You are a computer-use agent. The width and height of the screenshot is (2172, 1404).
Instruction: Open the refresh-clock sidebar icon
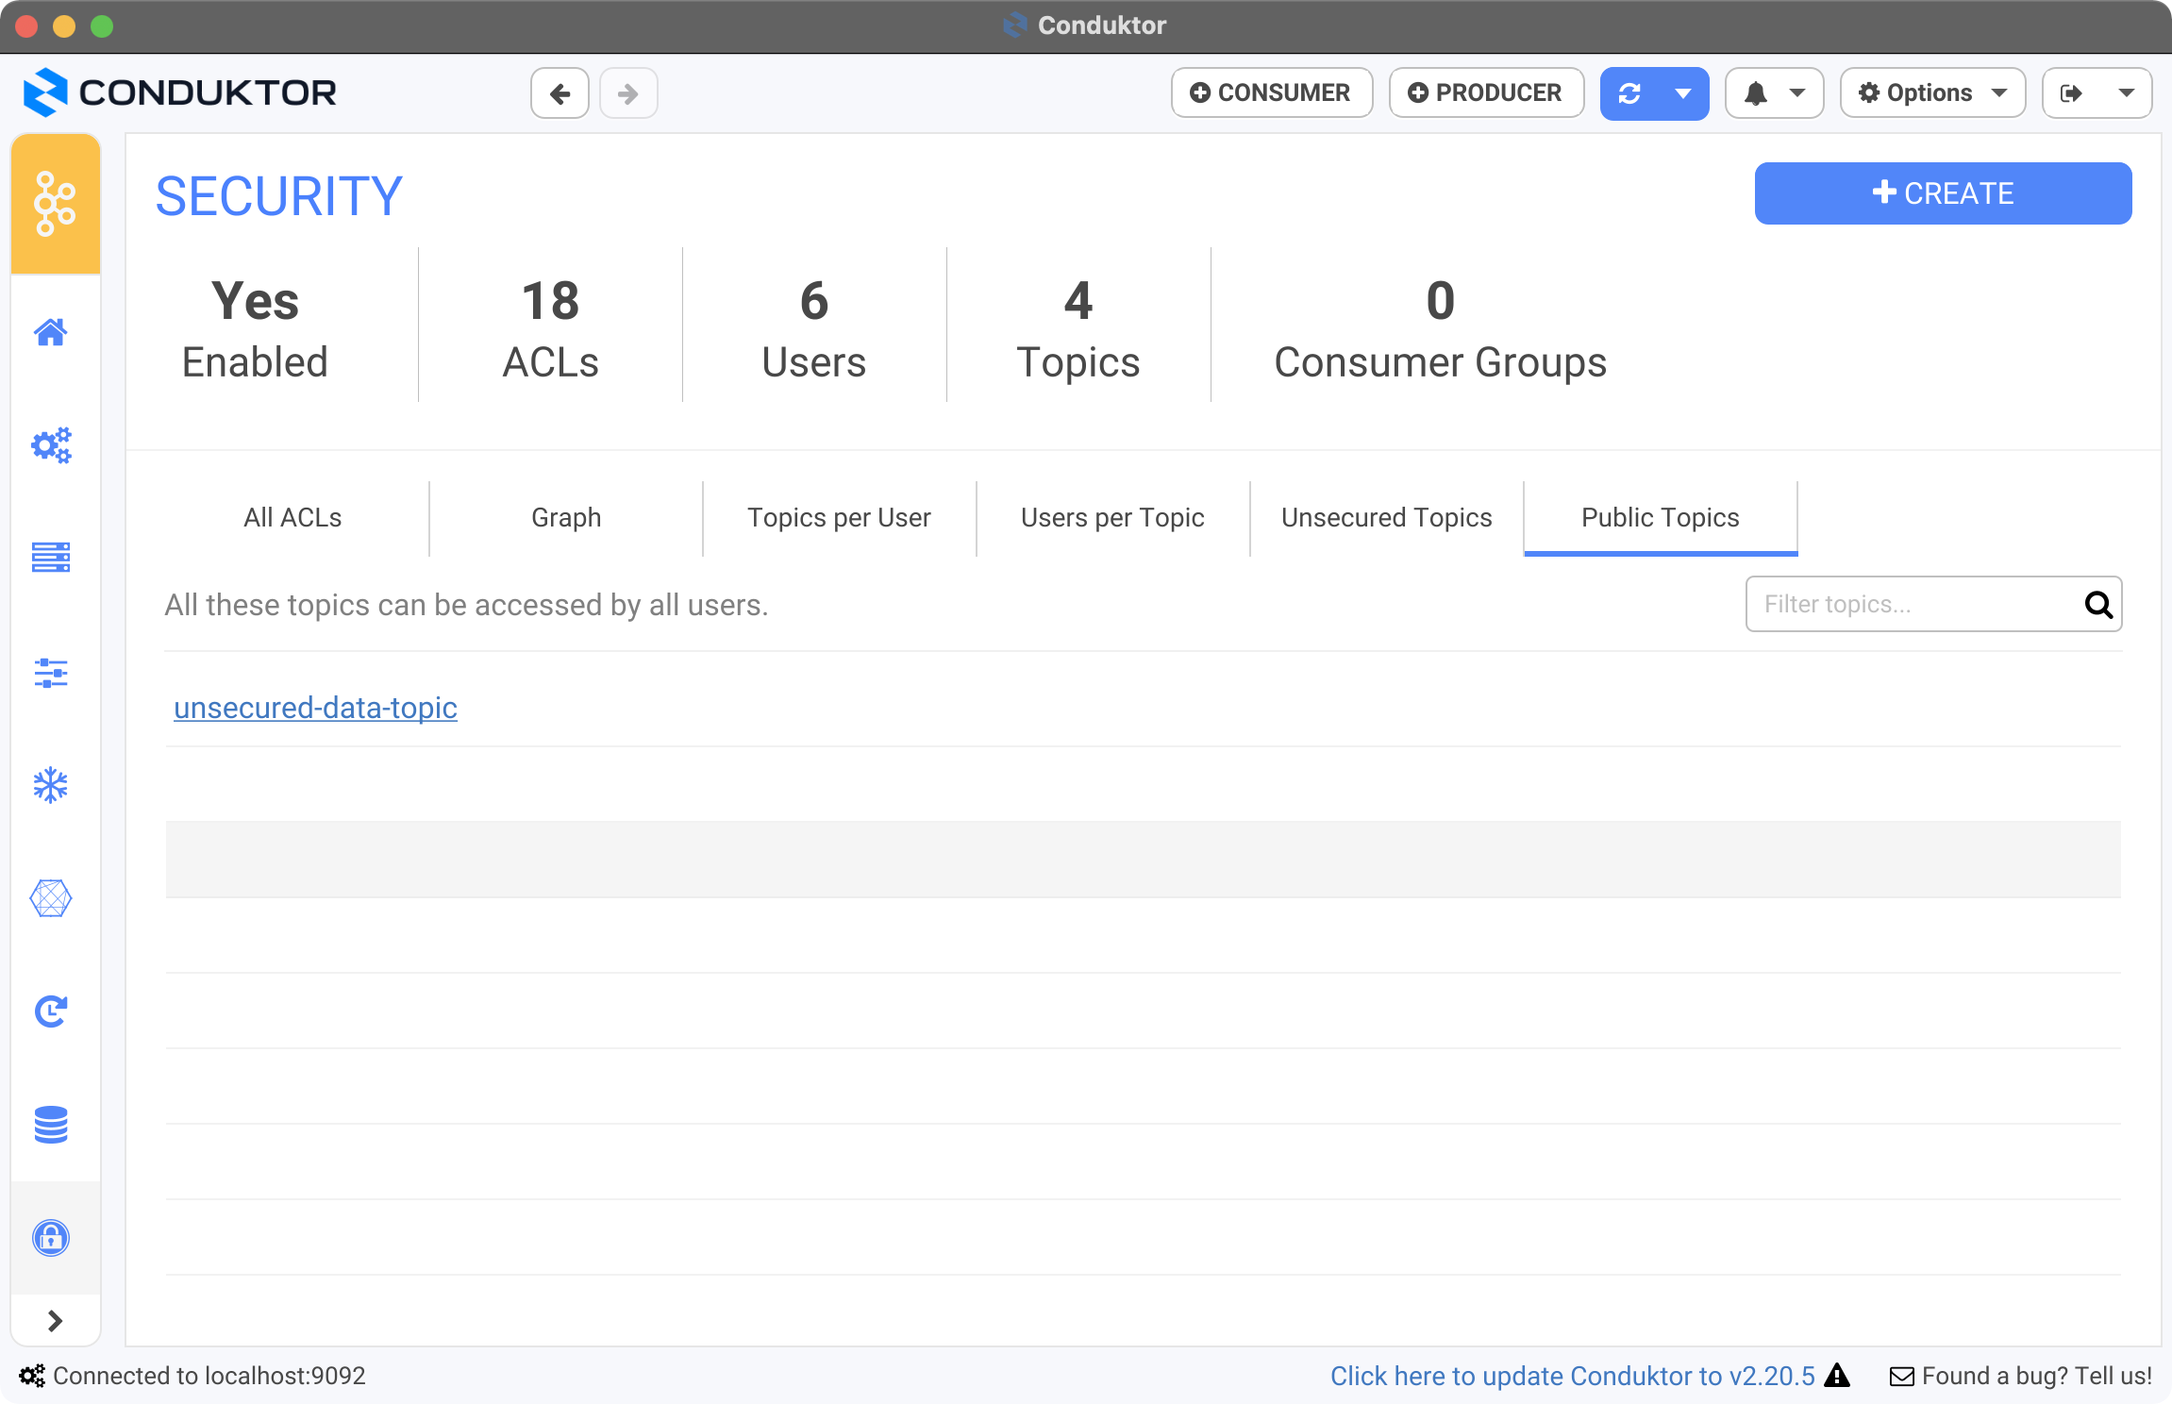click(x=51, y=1011)
